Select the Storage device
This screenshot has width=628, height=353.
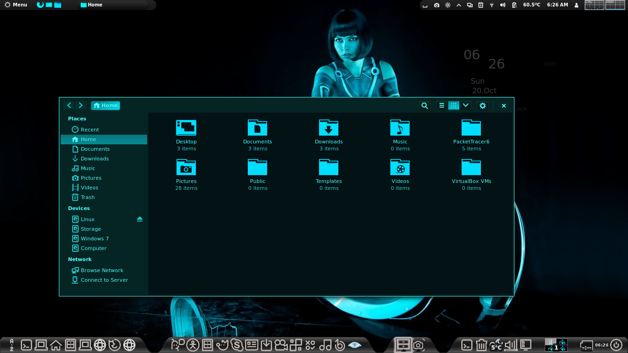[x=104, y=229]
